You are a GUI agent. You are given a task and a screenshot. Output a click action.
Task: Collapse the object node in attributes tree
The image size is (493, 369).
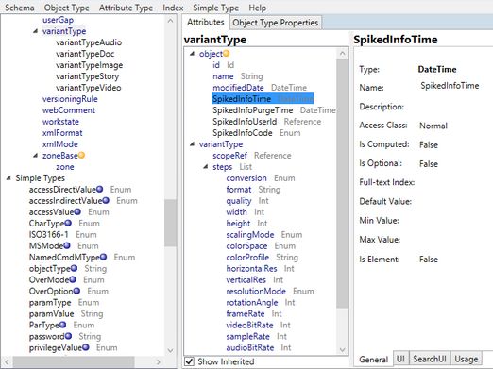click(x=192, y=54)
